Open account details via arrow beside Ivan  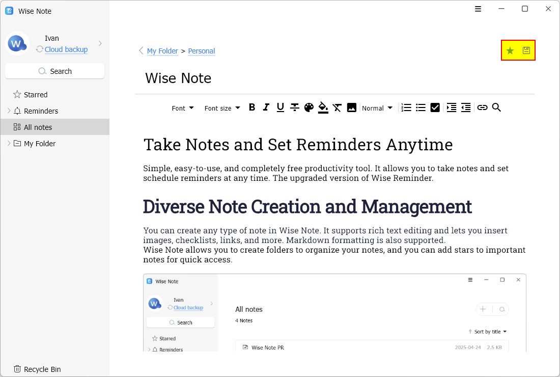point(100,43)
